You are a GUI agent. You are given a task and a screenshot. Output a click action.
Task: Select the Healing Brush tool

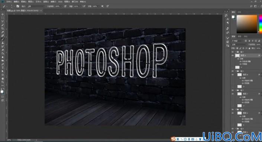3,36
